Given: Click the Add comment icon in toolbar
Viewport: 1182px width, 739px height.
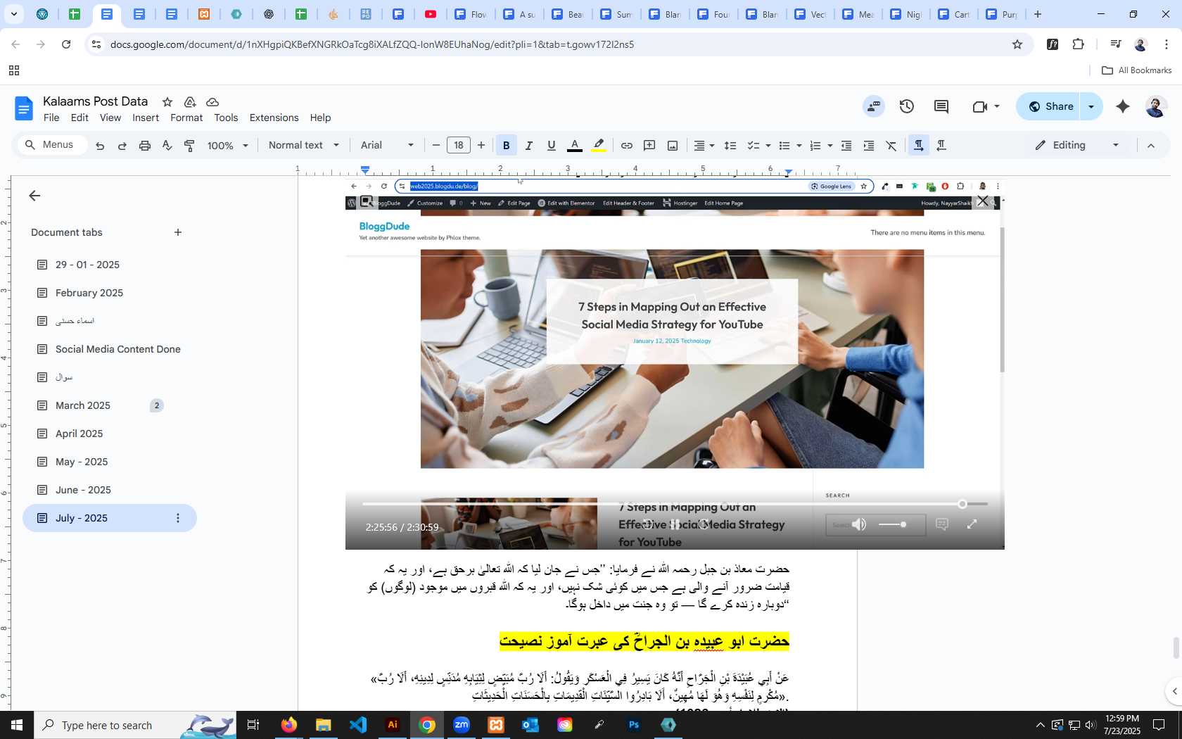Looking at the screenshot, I should coord(649,146).
